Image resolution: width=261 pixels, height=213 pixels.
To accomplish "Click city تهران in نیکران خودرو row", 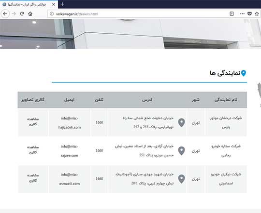I will click(x=196, y=179).
